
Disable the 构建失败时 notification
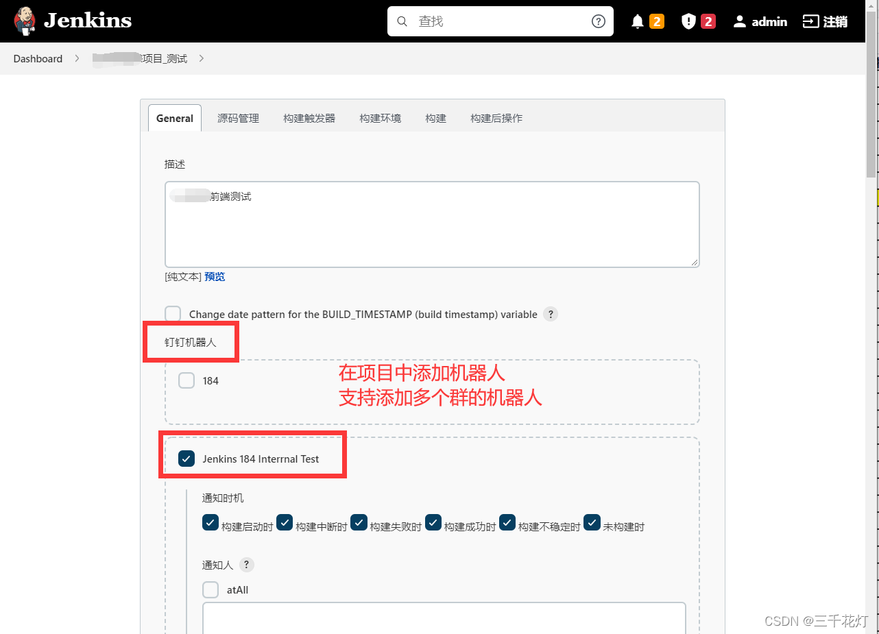tap(359, 522)
